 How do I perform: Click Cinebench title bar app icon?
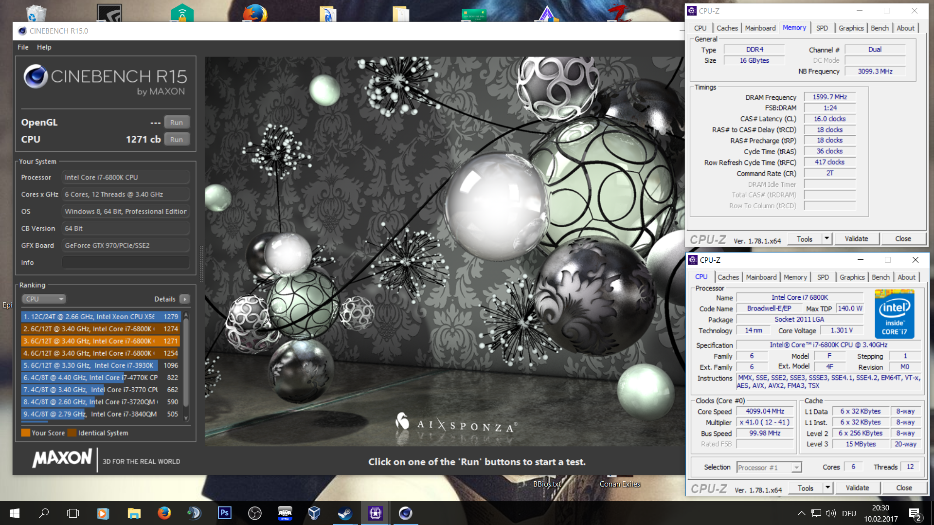(22, 31)
